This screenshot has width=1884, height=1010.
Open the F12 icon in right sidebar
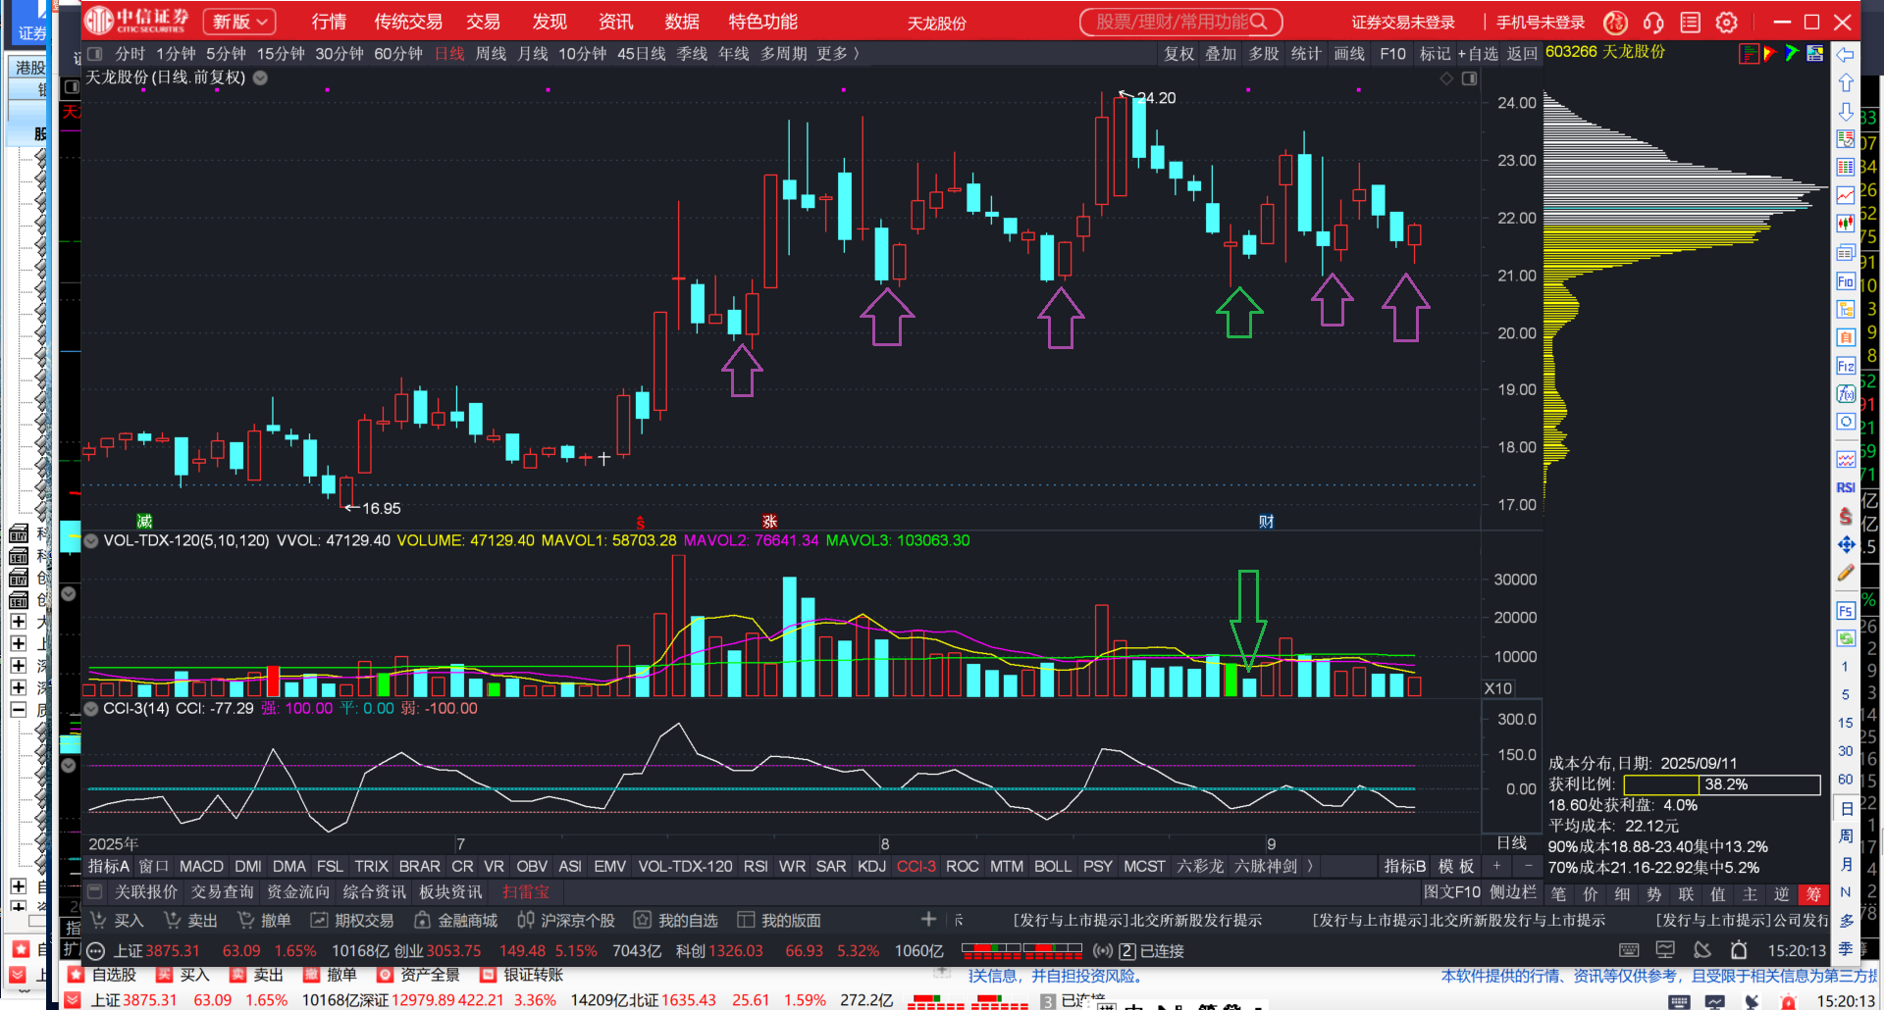point(1846,366)
